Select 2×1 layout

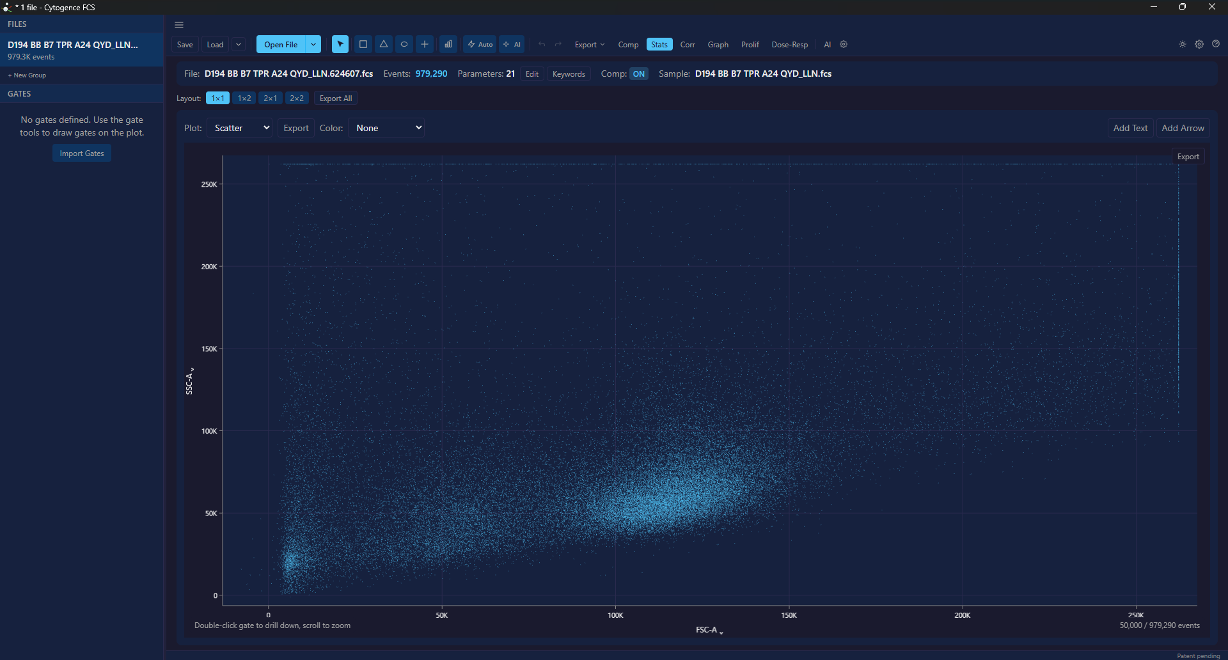271,98
